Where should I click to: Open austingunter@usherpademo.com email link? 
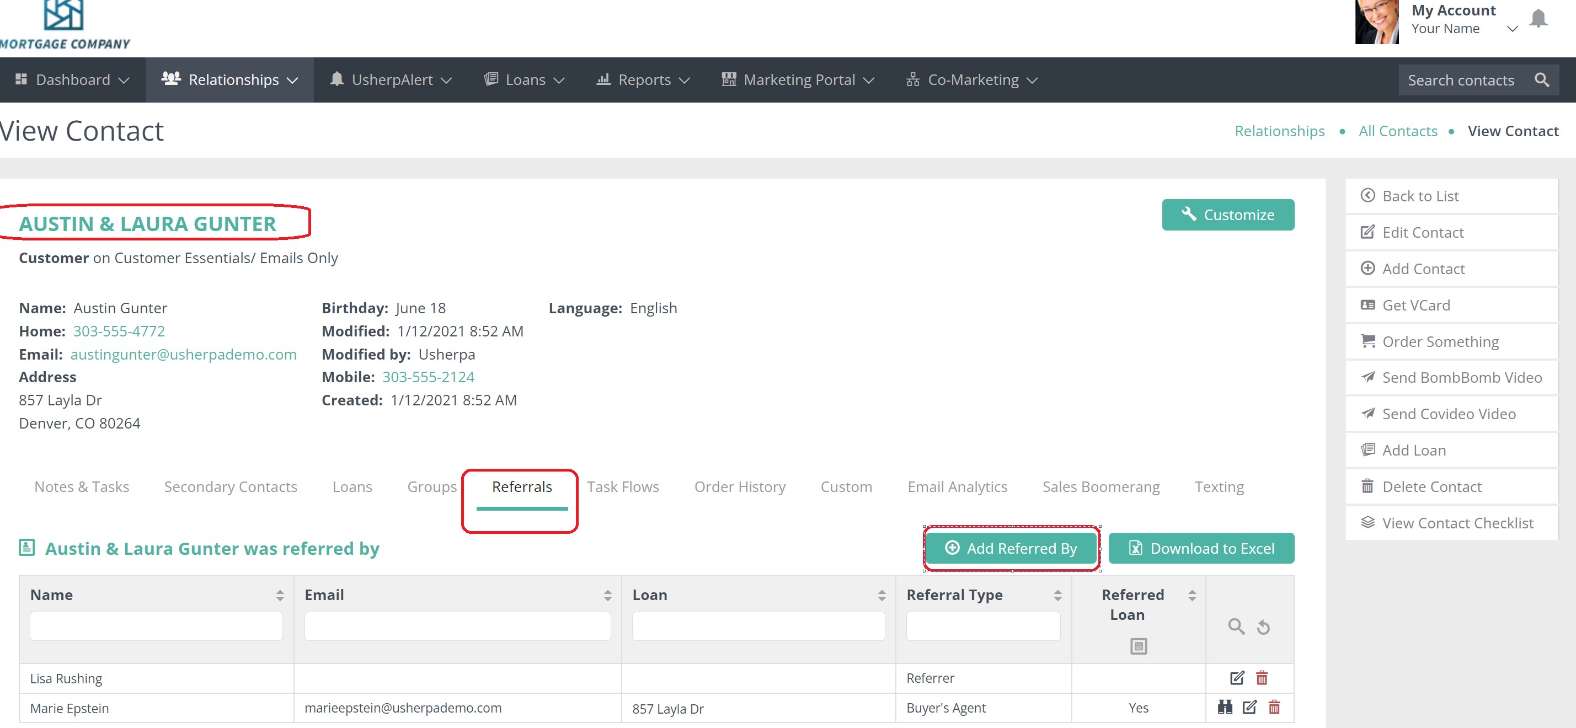(x=183, y=354)
